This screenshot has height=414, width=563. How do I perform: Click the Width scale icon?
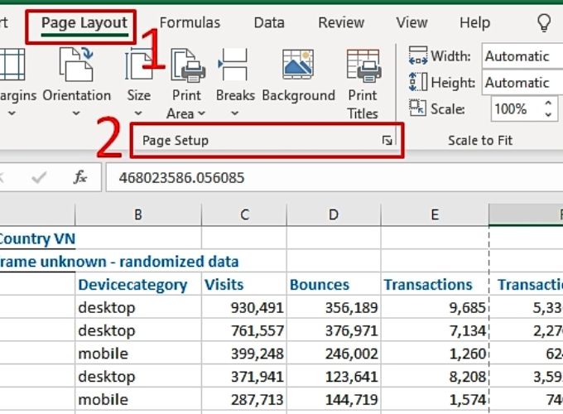tap(418, 56)
